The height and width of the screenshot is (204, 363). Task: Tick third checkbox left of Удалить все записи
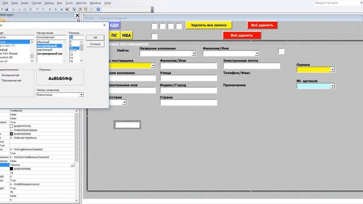171,26
